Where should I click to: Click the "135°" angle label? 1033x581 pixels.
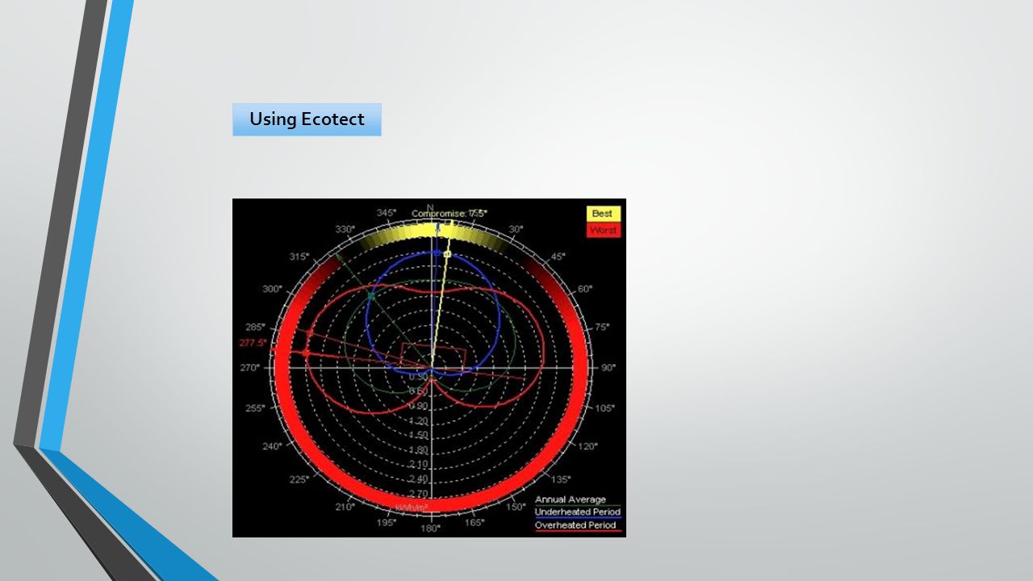click(x=562, y=479)
